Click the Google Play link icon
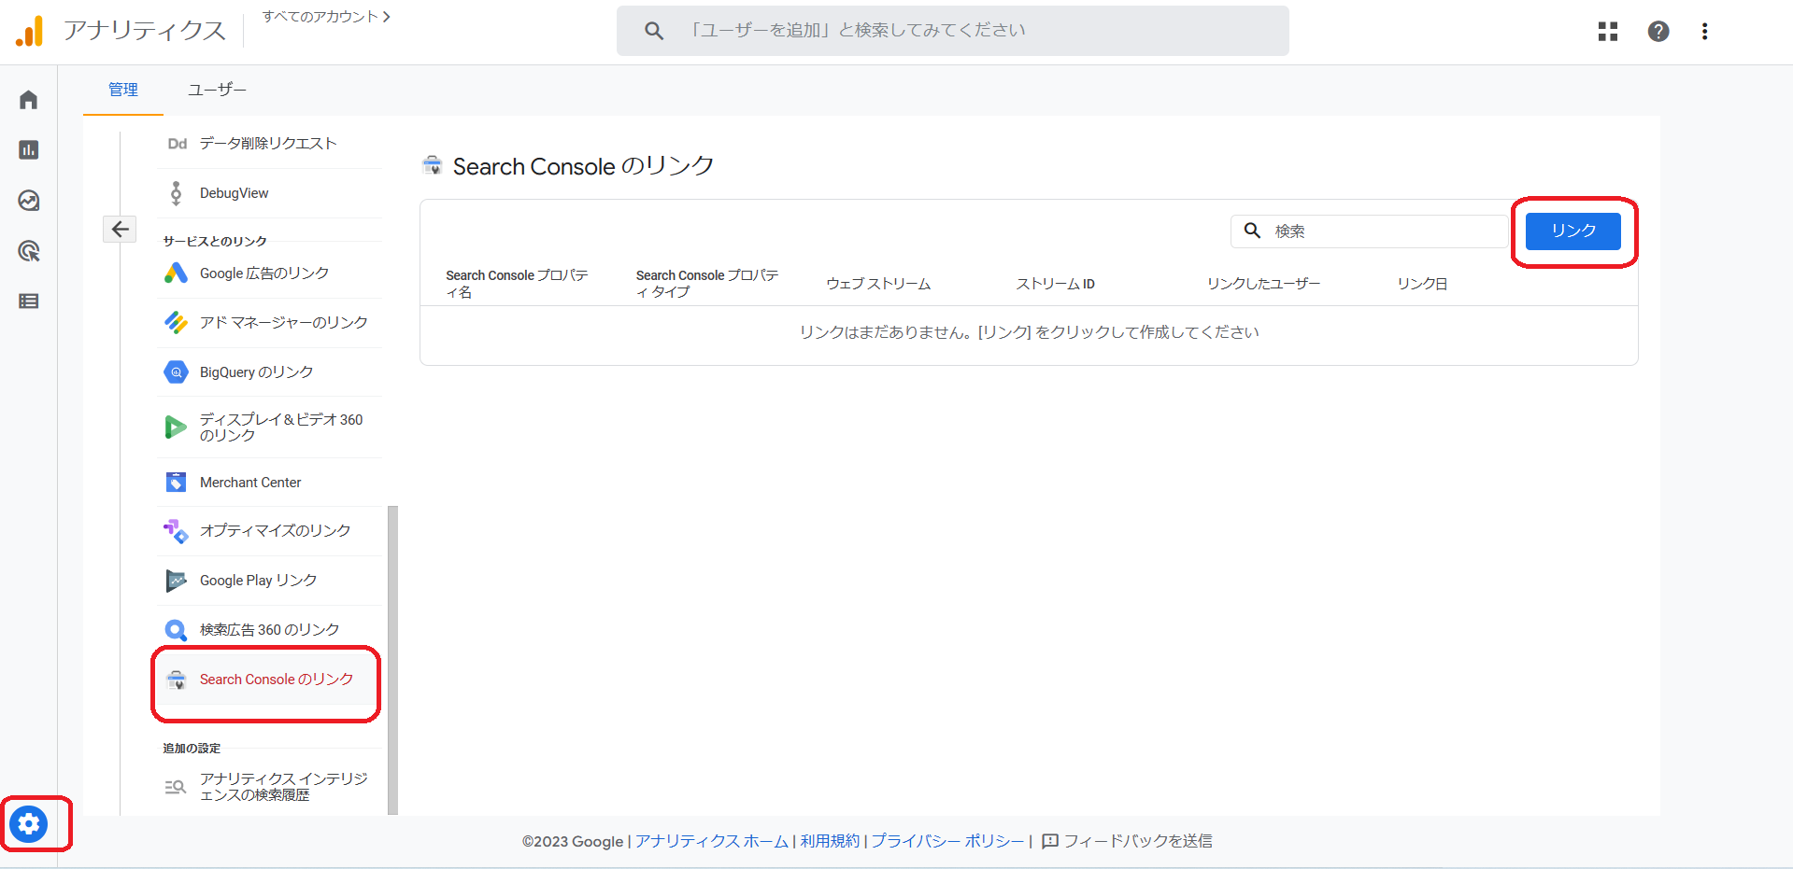Screen dimensions: 1793x869 pos(176,581)
